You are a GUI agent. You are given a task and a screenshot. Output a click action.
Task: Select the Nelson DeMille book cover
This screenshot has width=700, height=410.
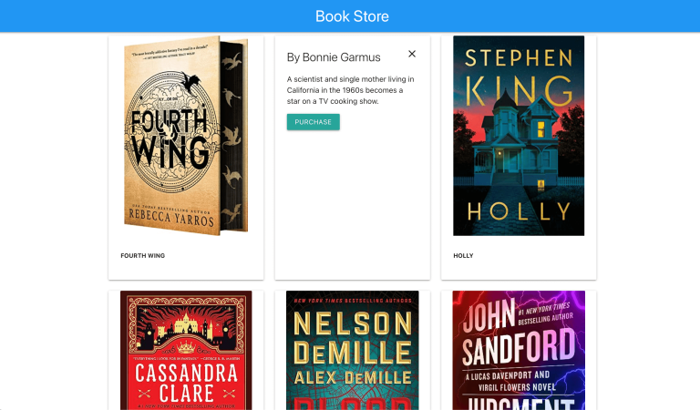(x=353, y=351)
